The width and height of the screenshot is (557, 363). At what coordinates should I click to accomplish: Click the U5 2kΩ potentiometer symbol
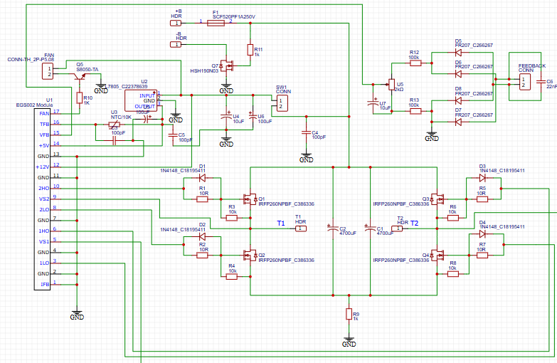click(x=391, y=85)
